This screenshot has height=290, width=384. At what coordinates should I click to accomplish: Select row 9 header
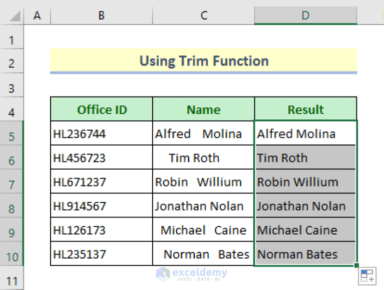pos(12,229)
